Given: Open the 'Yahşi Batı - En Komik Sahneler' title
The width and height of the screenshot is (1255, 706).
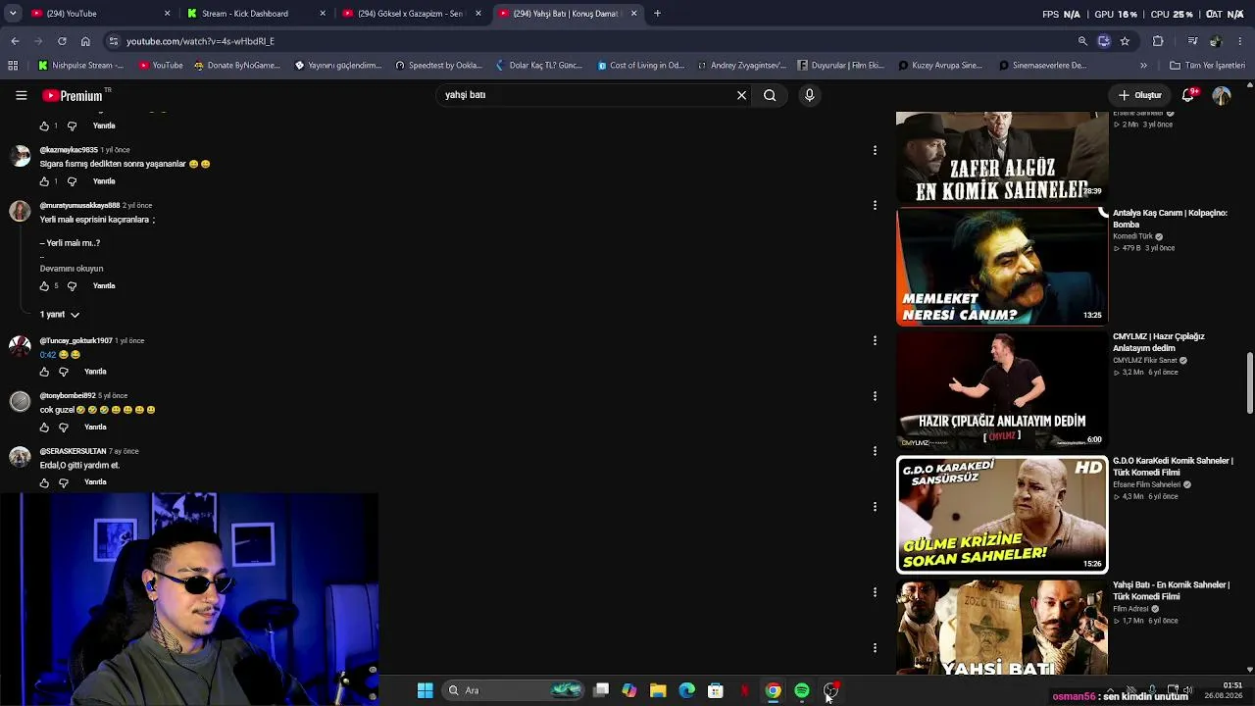Looking at the screenshot, I should click(1171, 590).
